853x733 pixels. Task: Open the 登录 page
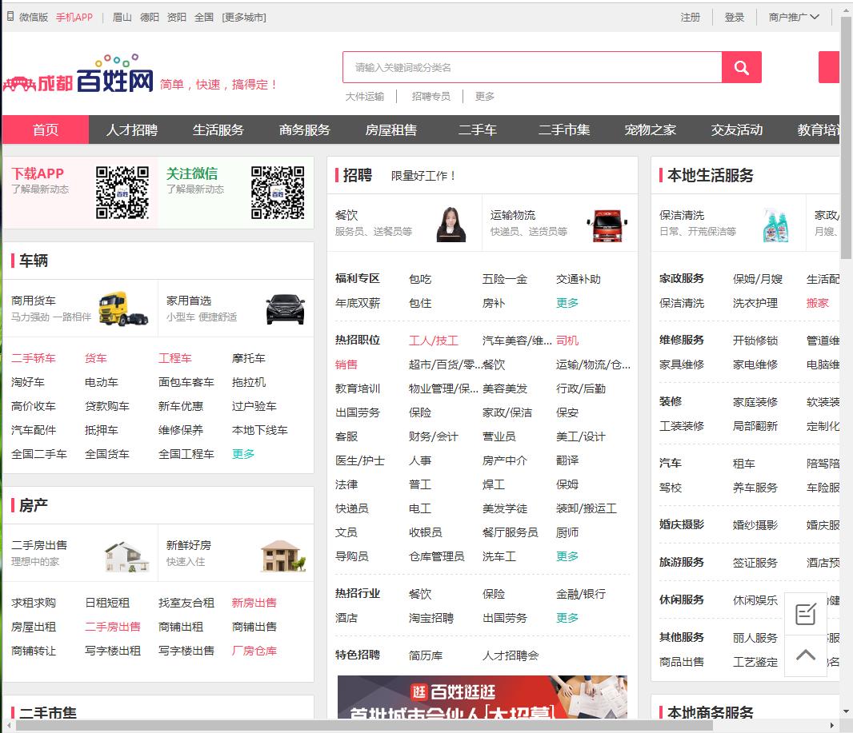pyautogui.click(x=735, y=16)
